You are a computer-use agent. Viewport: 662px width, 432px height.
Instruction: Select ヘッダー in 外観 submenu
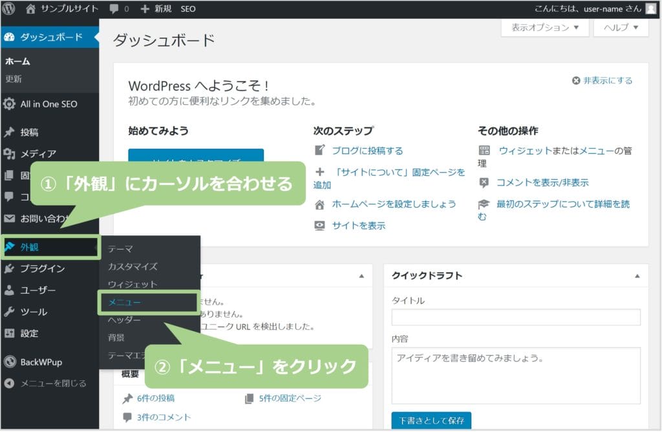(124, 319)
